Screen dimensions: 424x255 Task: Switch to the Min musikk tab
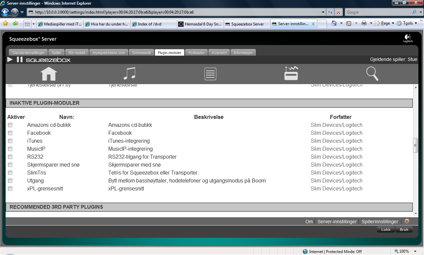tap(77, 53)
